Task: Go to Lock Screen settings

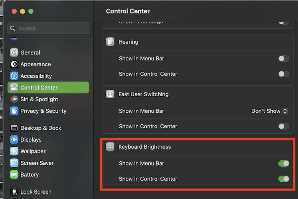Action: [36, 191]
